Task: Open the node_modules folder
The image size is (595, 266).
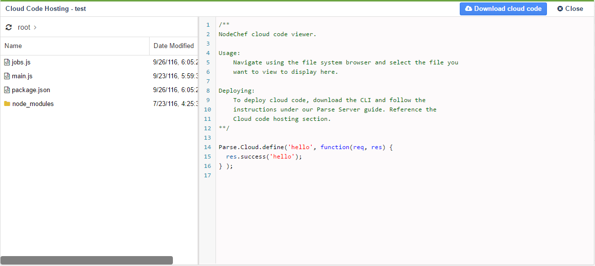Action: [33, 104]
